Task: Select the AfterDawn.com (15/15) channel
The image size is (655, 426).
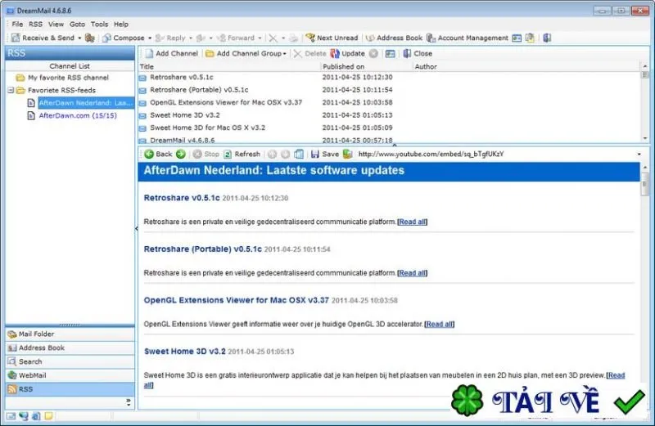Action: 78,115
